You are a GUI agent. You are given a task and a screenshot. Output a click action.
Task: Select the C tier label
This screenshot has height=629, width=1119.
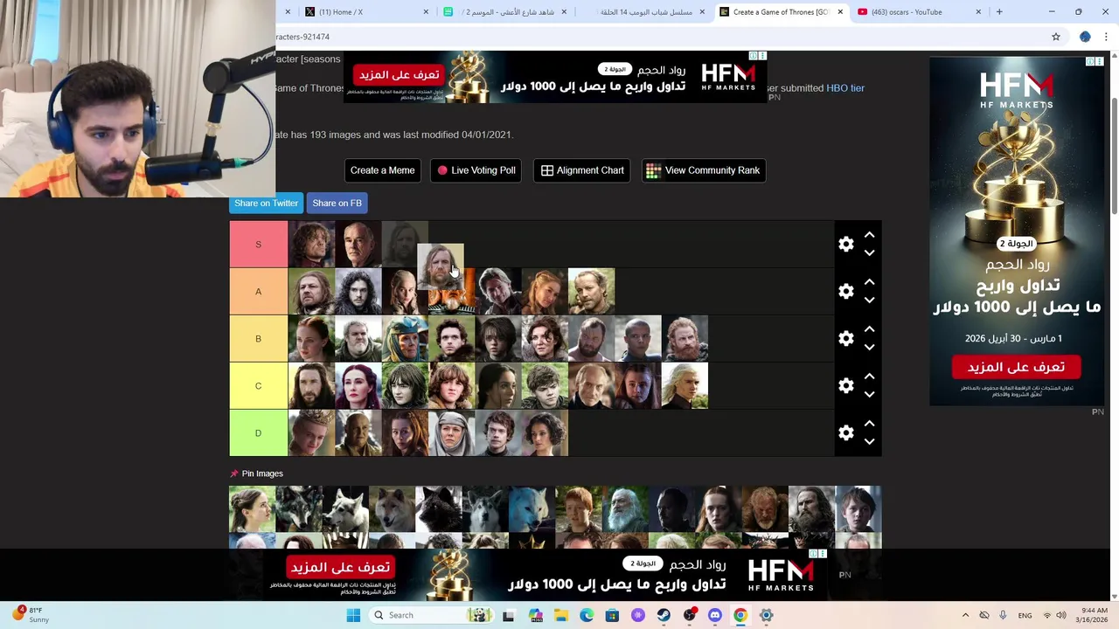(258, 386)
